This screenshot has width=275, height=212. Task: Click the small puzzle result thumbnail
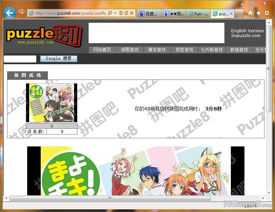pyautogui.click(x=52, y=103)
